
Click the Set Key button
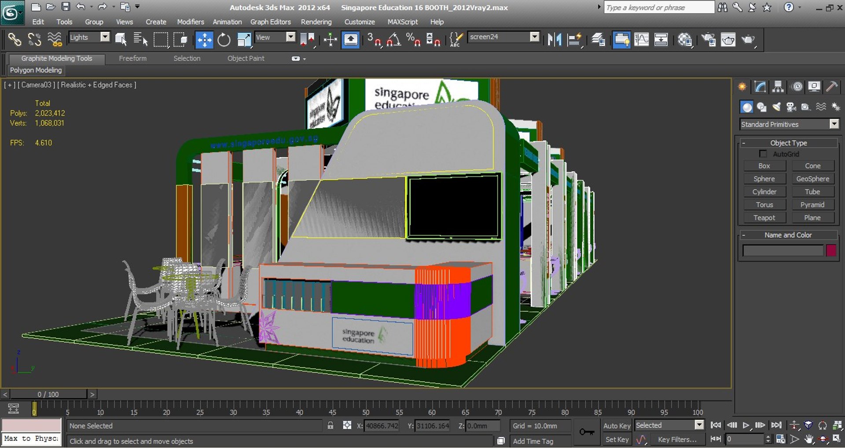(x=617, y=439)
